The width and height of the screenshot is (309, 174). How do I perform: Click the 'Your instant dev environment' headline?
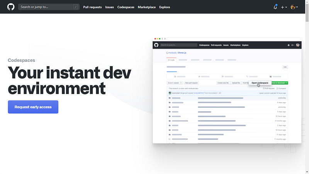(70, 80)
